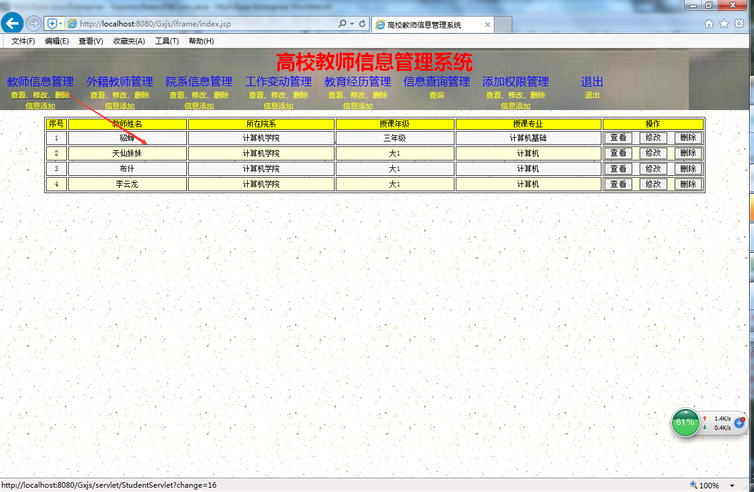Click the green 61% floating ball widget
The image size is (754, 492).
point(685,423)
